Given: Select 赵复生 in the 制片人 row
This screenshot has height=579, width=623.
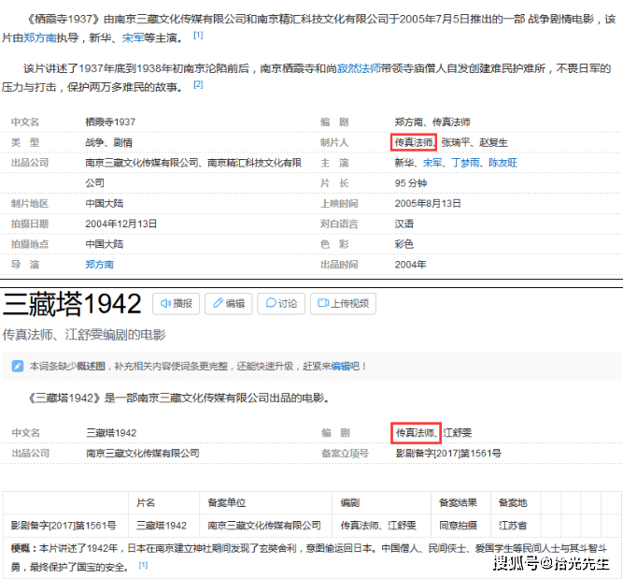Looking at the screenshot, I should 493,142.
